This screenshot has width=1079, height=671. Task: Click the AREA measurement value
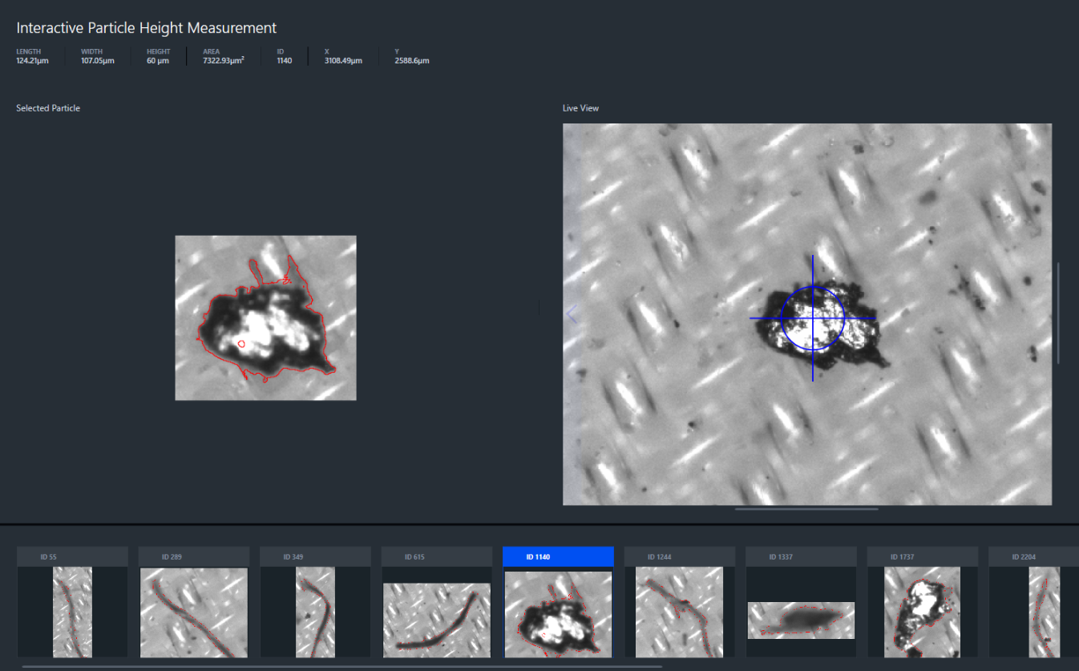point(223,61)
